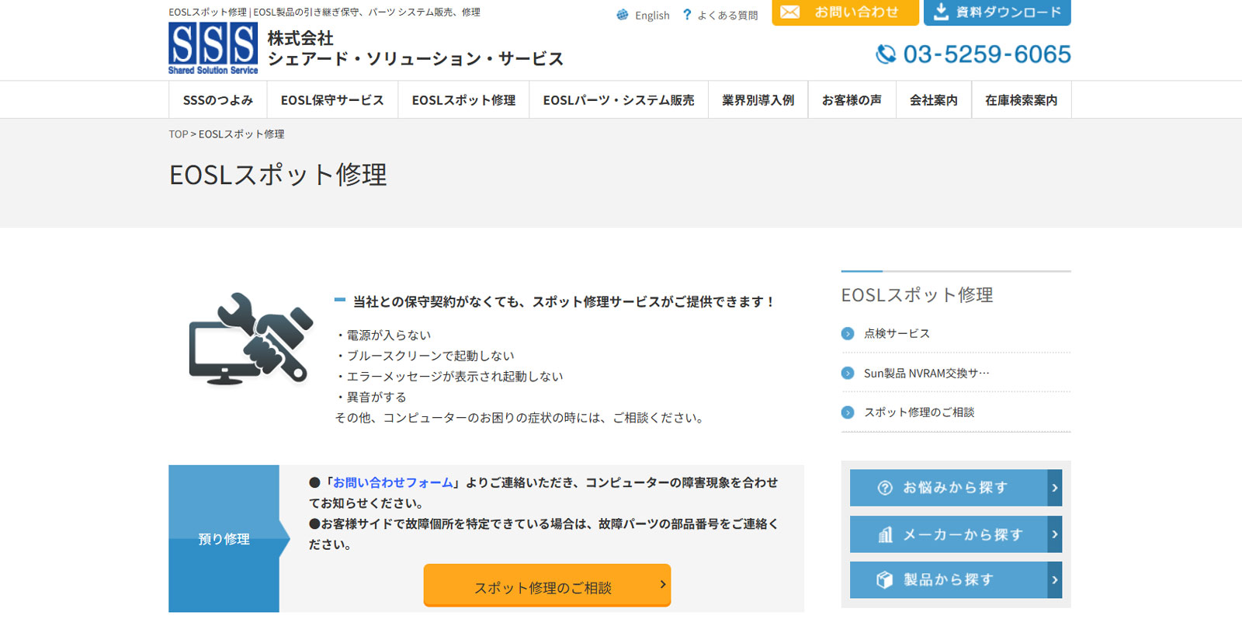The image size is (1242, 619).
Task: Click the monitor and wrench repair illustration
Action: 251,339
